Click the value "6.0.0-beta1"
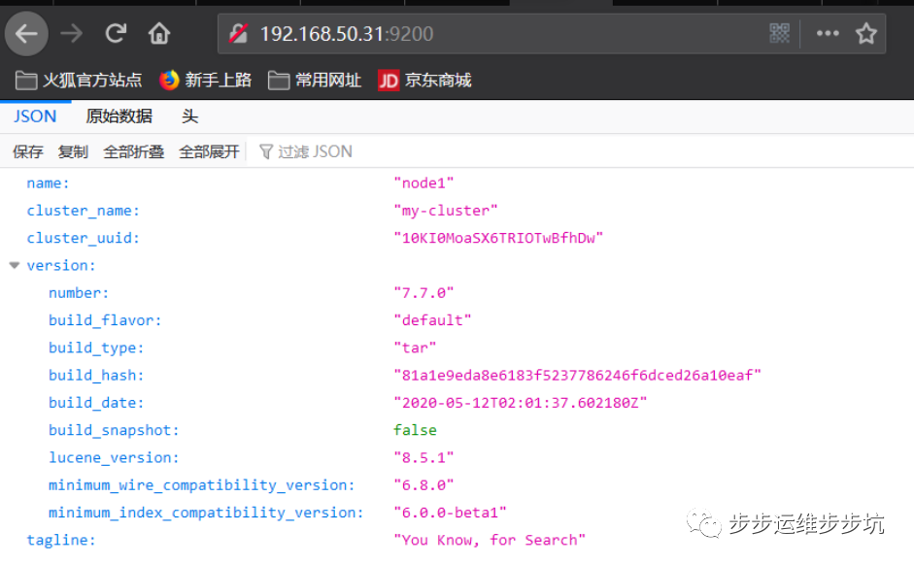Screen dimensions: 914x564 pos(450,513)
